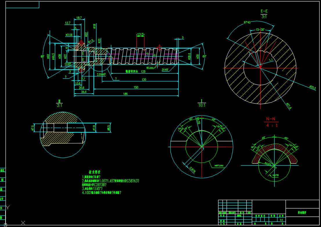321x227 pixels.
Task: Select the 技术要求 technical requirements heading
Action: pyautogui.click(x=97, y=172)
